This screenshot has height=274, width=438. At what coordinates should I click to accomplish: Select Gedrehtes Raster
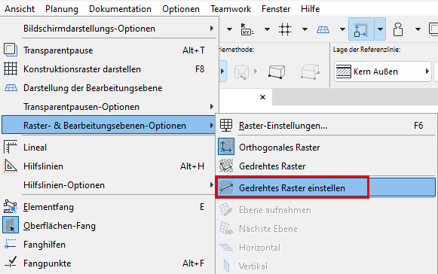pyautogui.click(x=326, y=166)
